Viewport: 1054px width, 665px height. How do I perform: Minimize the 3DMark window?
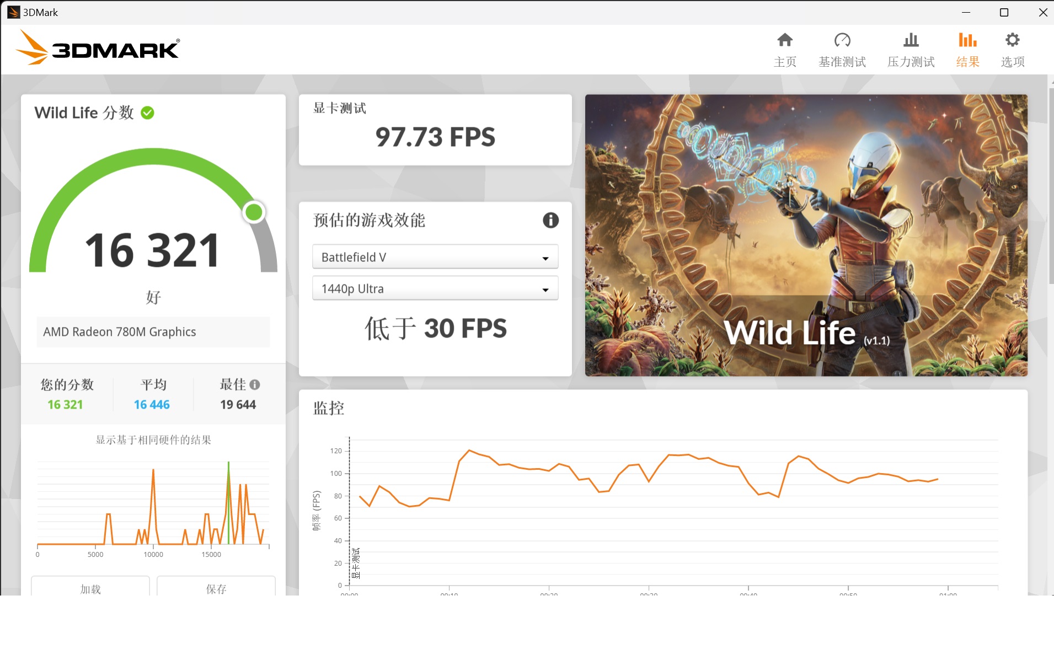966,12
